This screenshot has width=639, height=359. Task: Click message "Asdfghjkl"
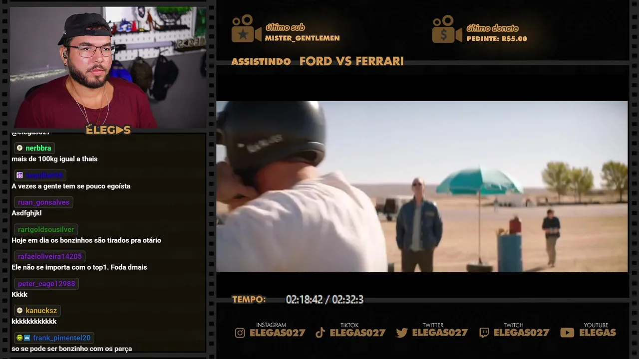click(x=26, y=213)
